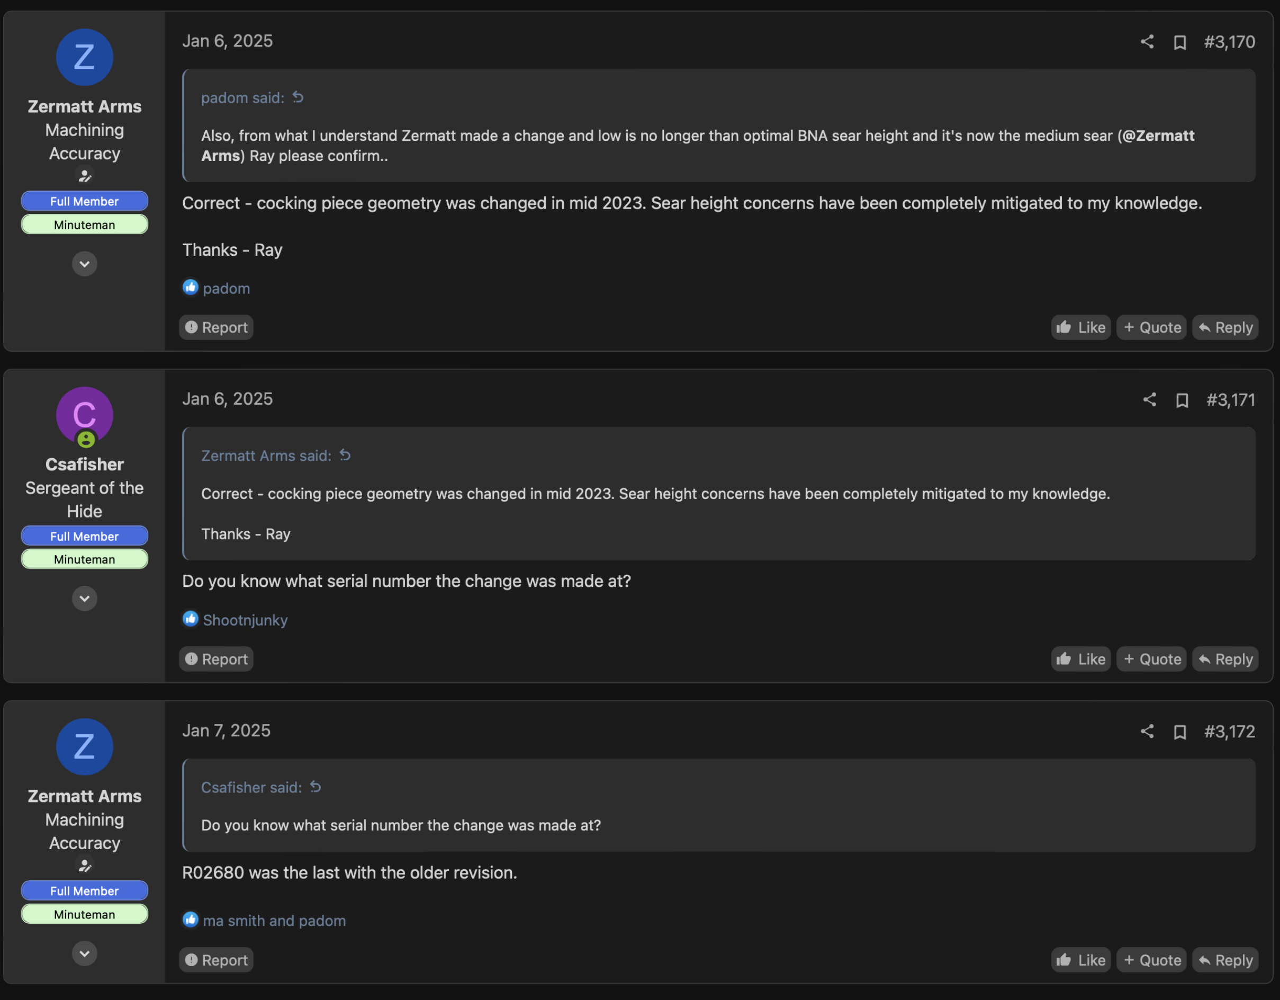Like post #3,172 about serial R02680
The height and width of the screenshot is (1000, 1280).
click(1081, 960)
